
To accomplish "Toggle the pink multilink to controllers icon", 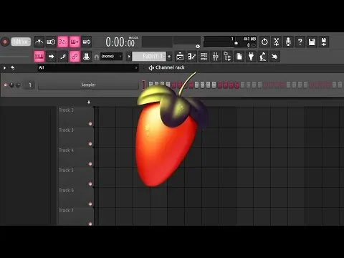I will click(75, 57).
